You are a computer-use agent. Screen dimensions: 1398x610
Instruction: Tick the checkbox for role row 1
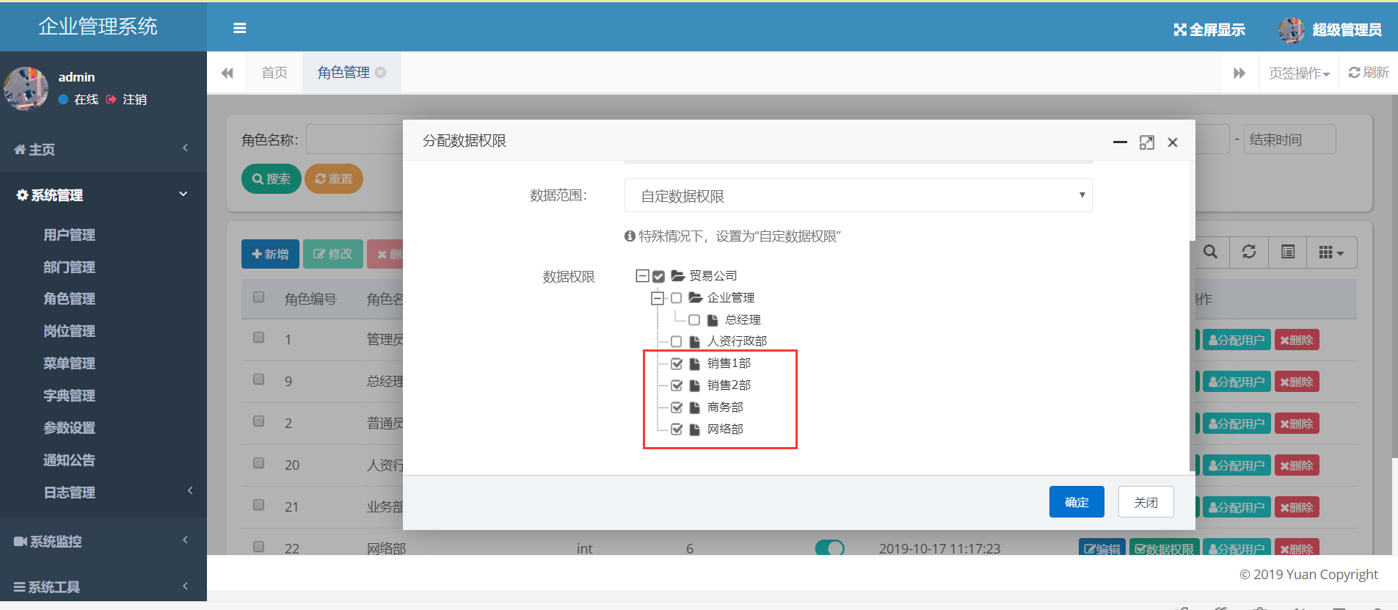pyautogui.click(x=258, y=338)
